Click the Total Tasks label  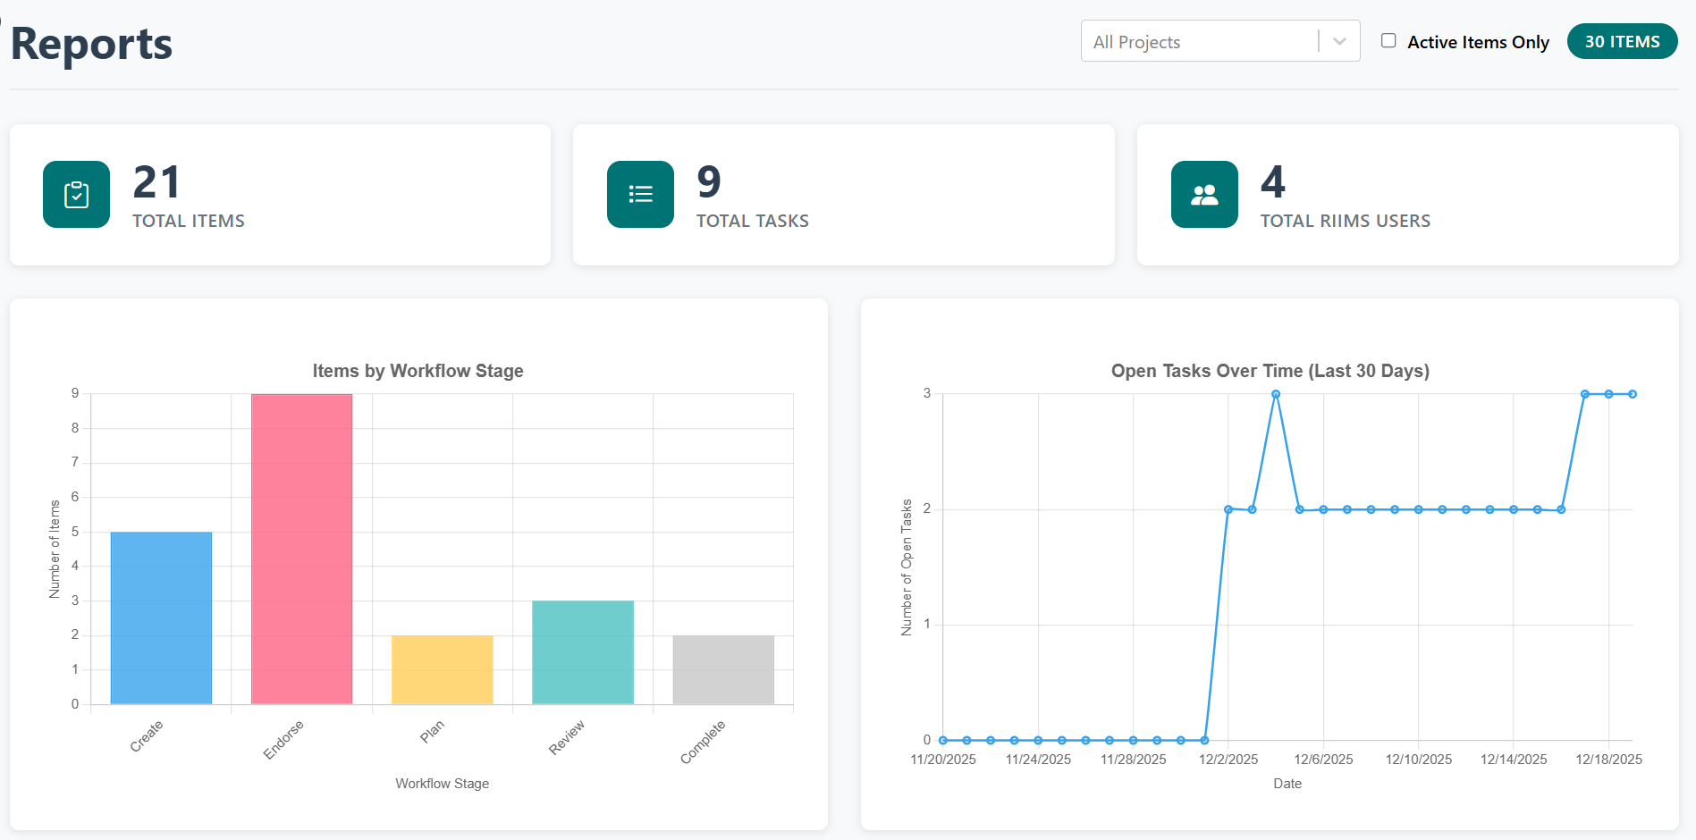pyautogui.click(x=752, y=221)
